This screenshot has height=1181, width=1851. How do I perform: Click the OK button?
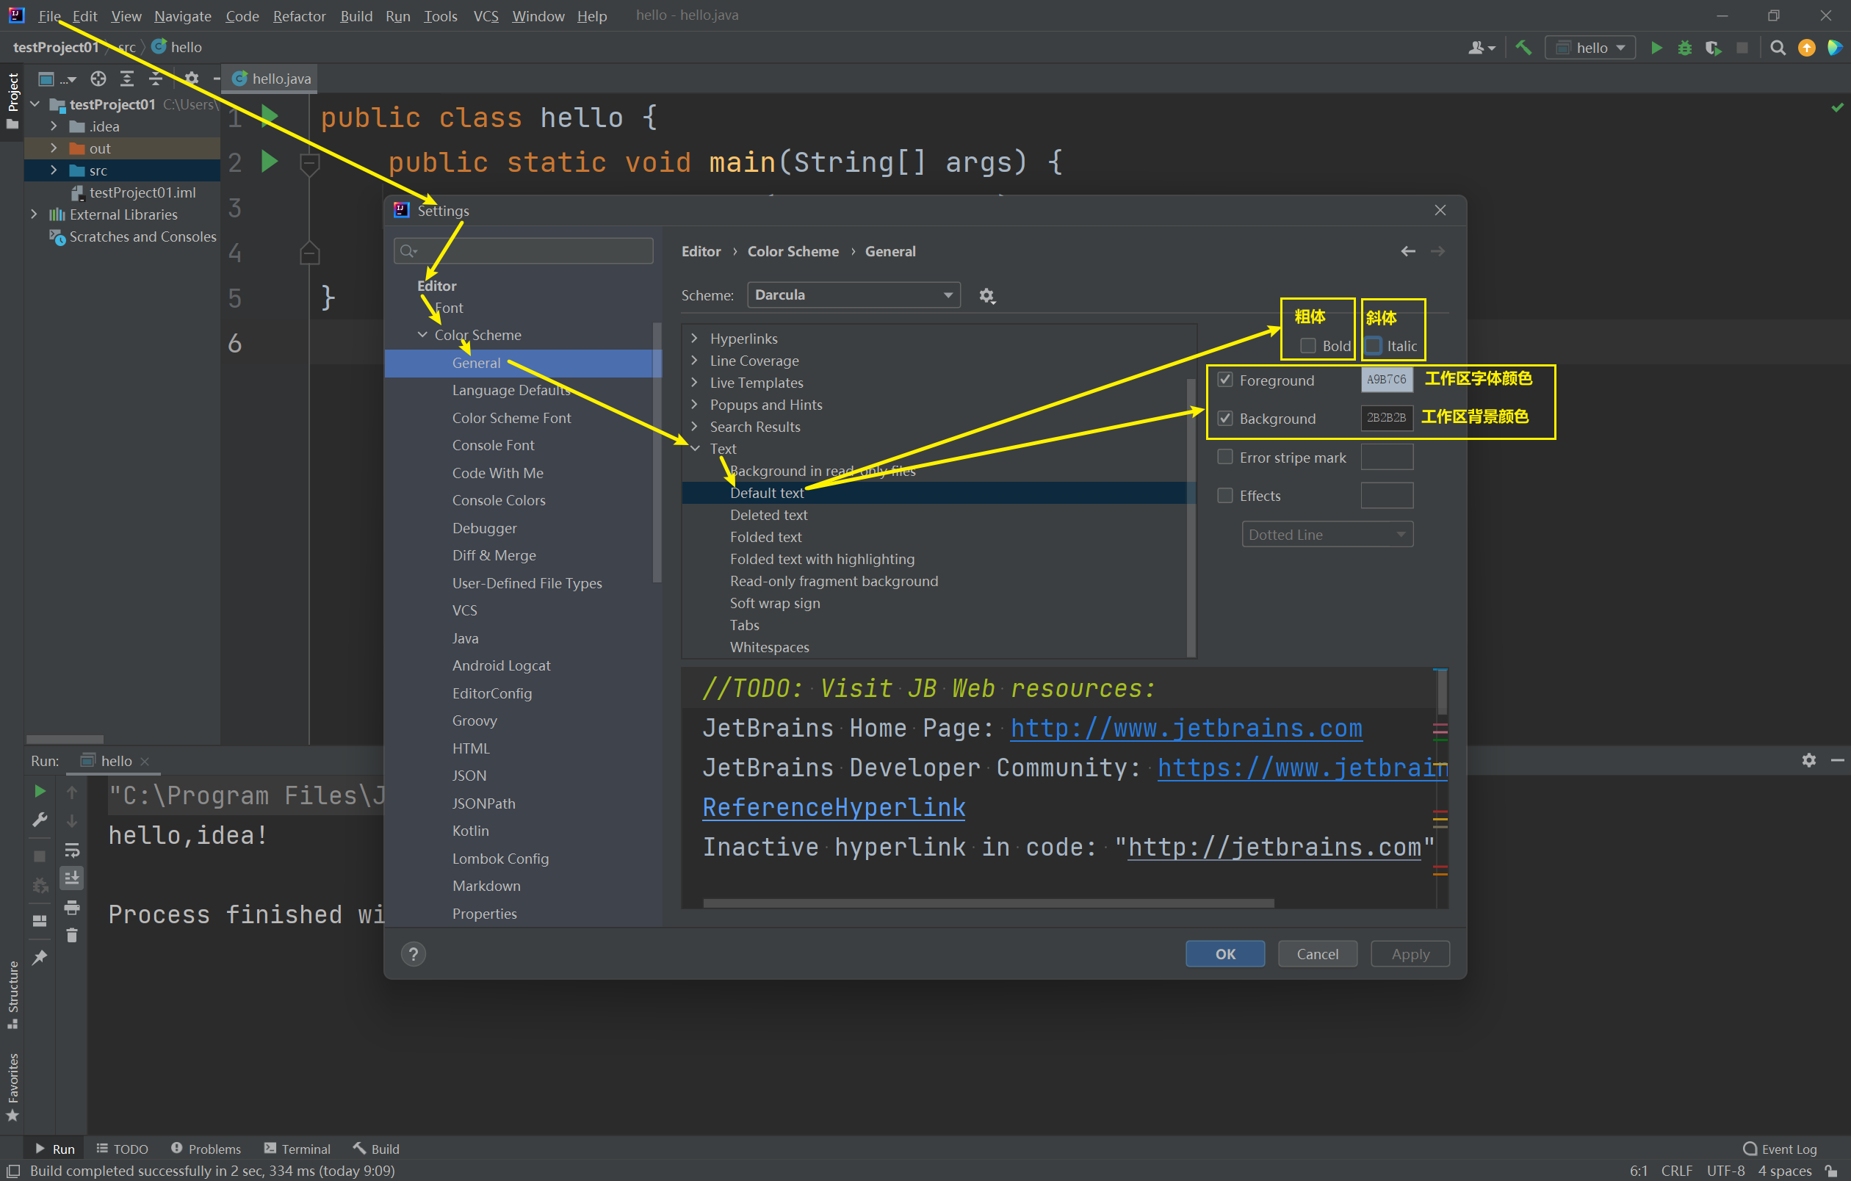pos(1224,953)
